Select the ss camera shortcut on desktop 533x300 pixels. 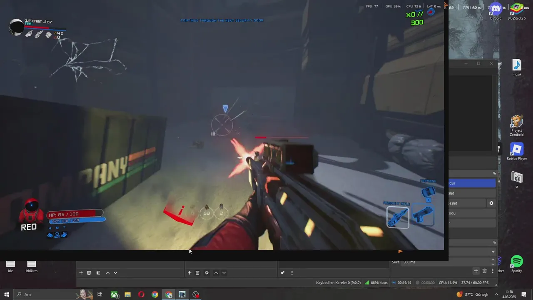tap(517, 180)
